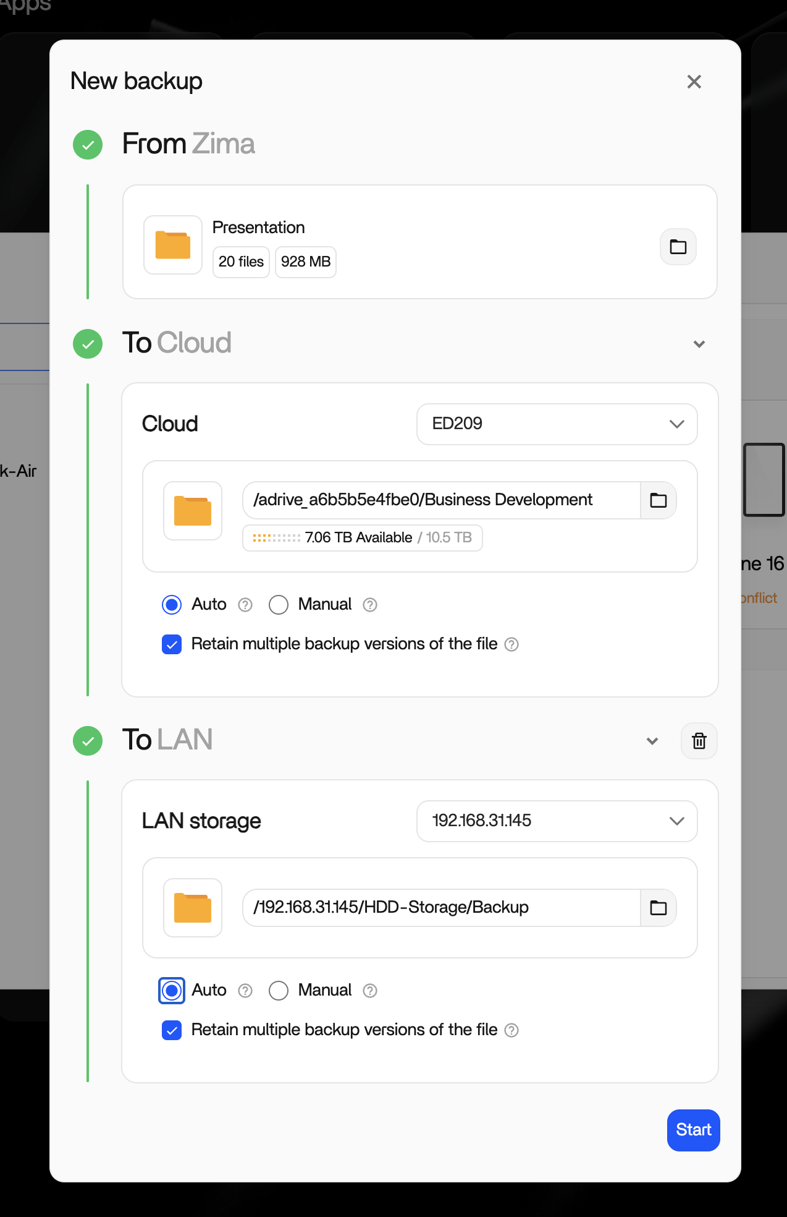Screen dimensions: 787x1217
Task: Start the backup
Action: 693,1130
